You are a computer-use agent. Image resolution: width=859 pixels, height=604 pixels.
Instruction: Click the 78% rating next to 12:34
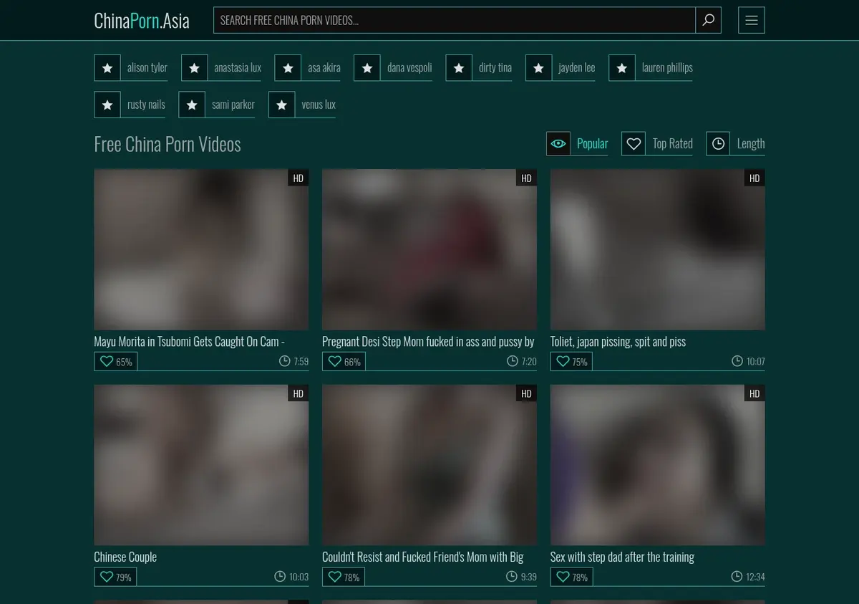point(571,576)
